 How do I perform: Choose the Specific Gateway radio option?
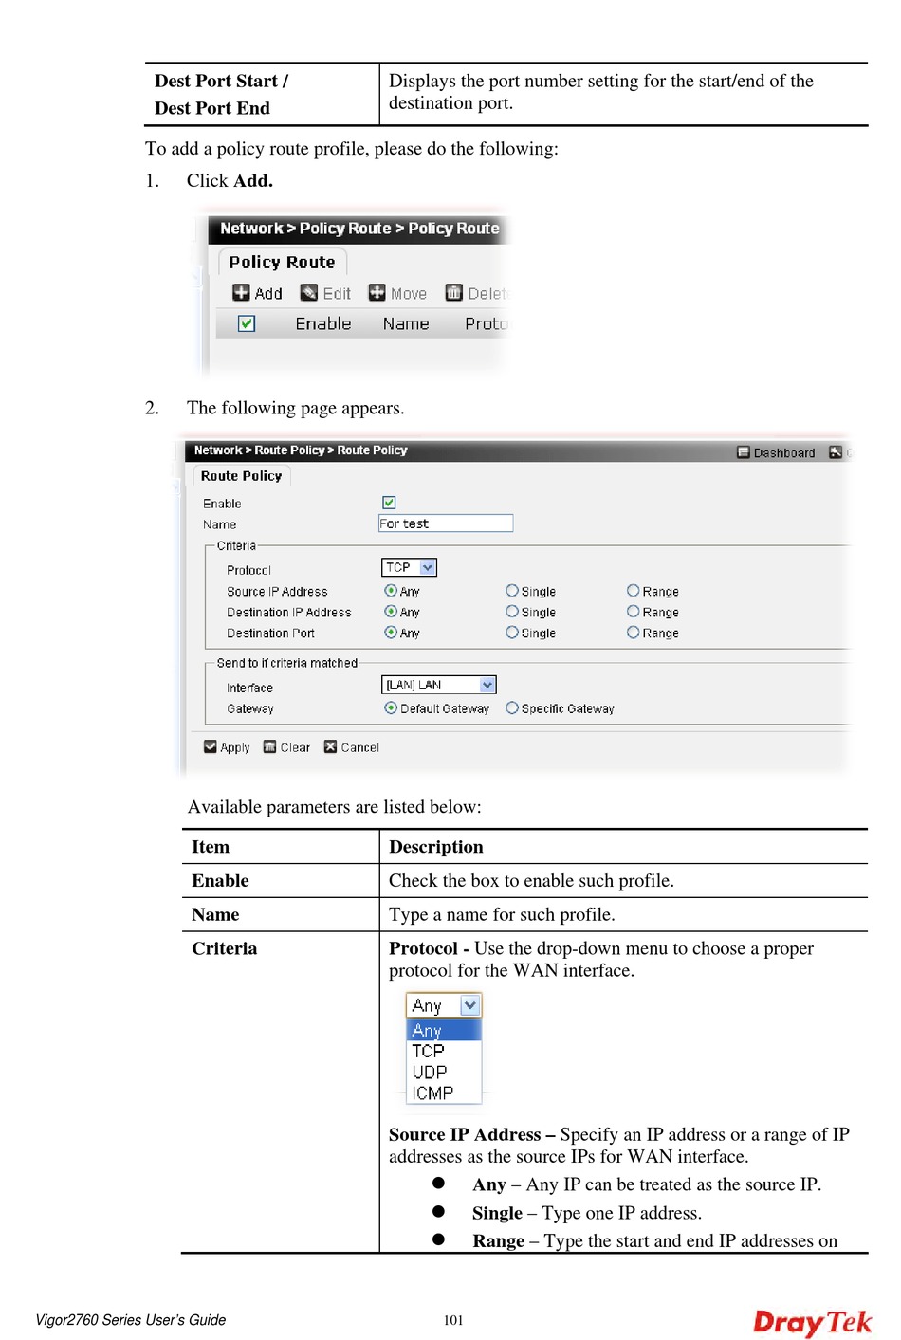pyautogui.click(x=512, y=708)
